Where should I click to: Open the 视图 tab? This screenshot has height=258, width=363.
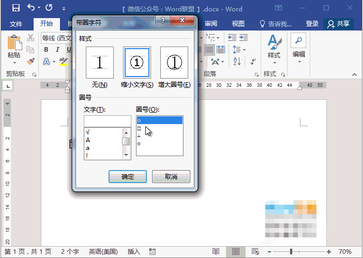click(x=238, y=24)
